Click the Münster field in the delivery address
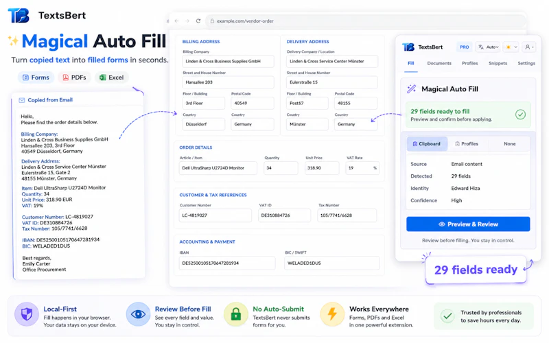This screenshot has height=343, width=549. click(x=307, y=124)
